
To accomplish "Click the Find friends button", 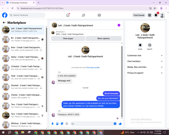I will point(139,15).
